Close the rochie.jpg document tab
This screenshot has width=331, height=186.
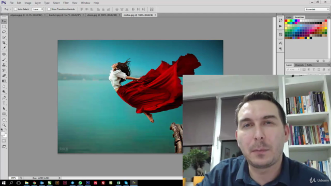155,15
